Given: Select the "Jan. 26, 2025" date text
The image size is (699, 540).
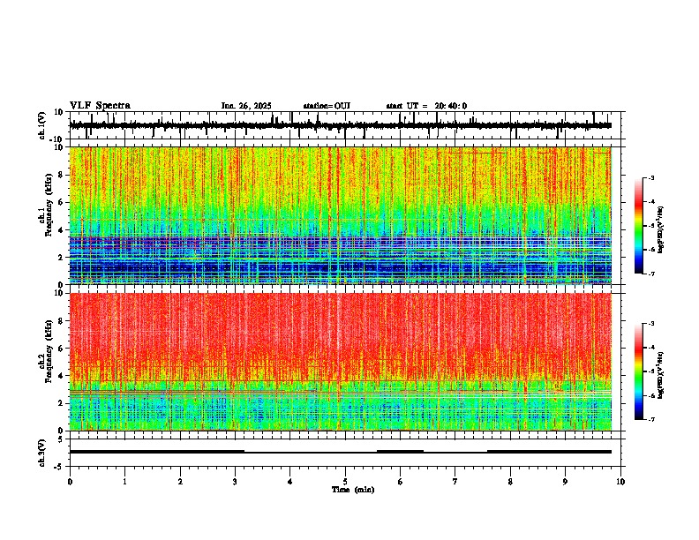Looking at the screenshot, I should click(246, 106).
